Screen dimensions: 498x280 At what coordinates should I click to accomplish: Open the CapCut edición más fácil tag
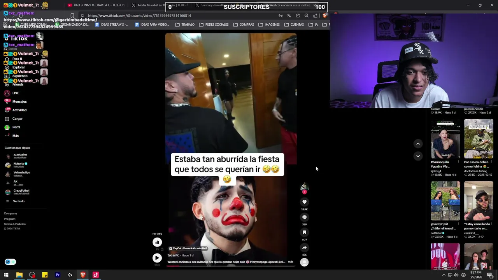(x=188, y=248)
